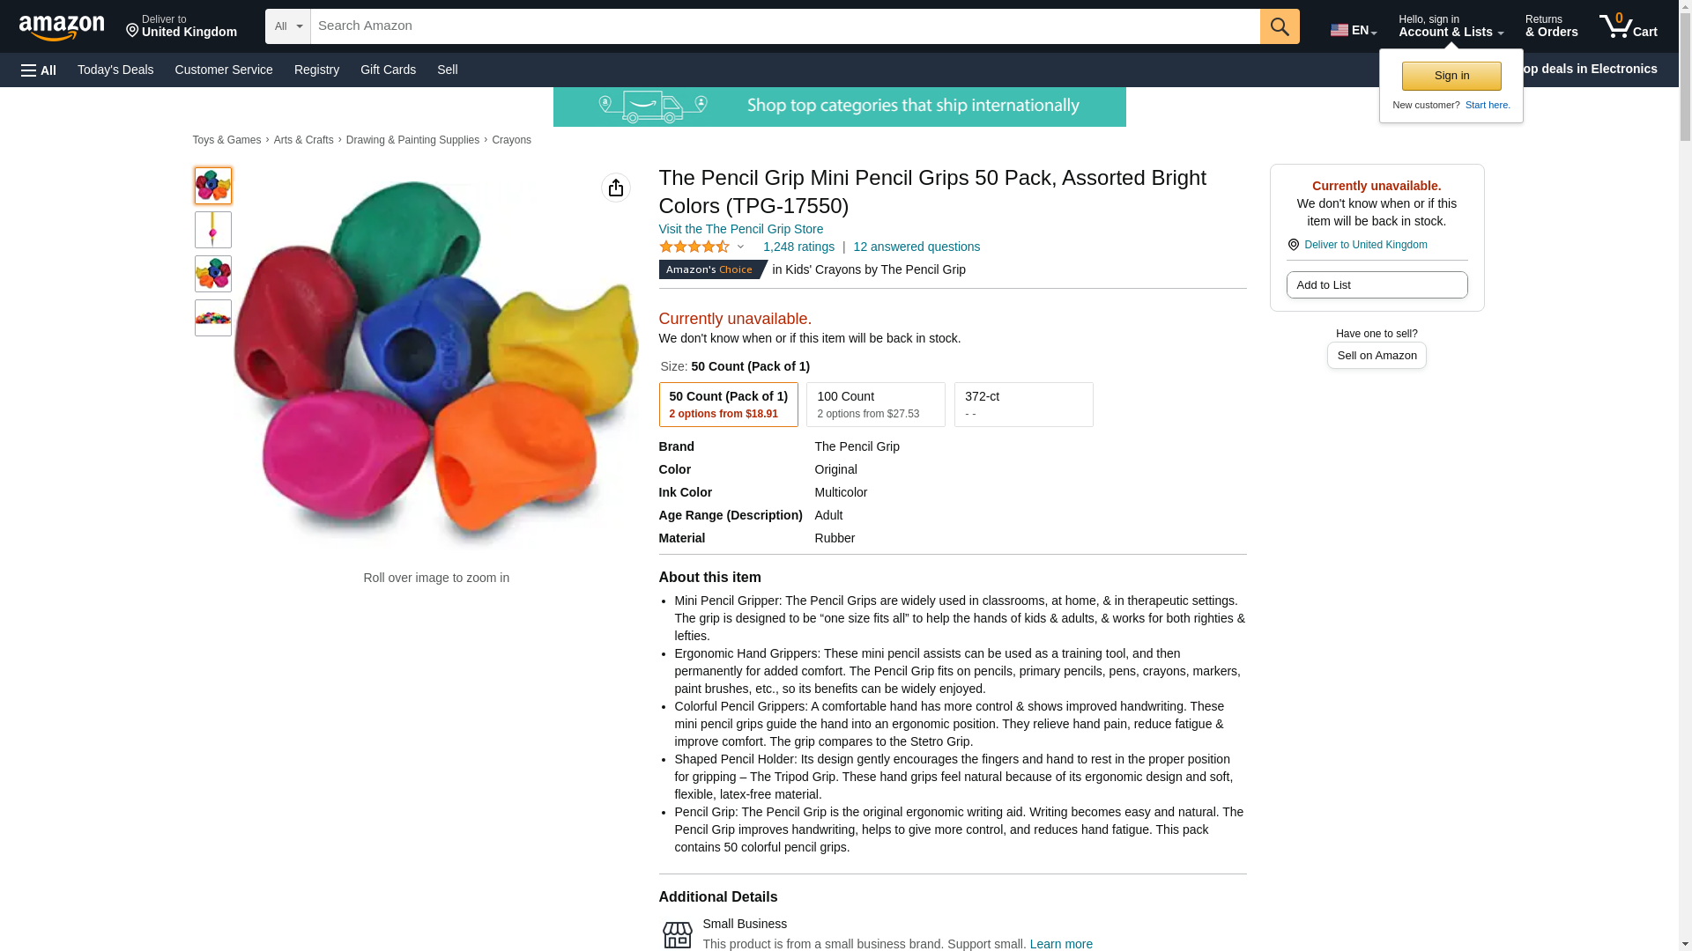
Task: Click the Search Amazon input field
Action: (784, 26)
